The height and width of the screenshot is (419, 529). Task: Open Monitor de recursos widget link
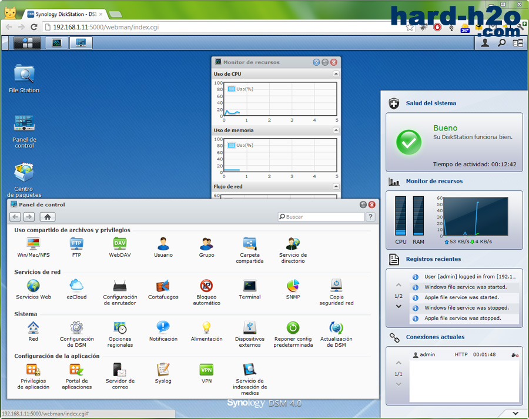pos(434,181)
